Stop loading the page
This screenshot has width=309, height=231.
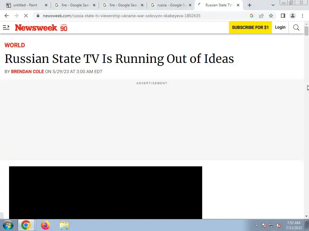click(x=26, y=16)
